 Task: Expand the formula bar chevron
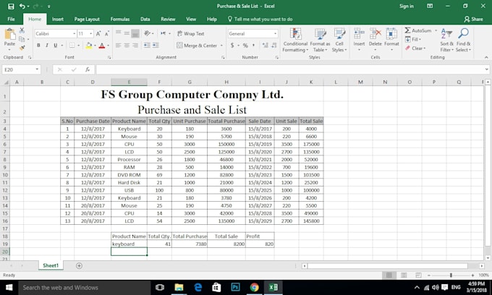tap(487, 69)
